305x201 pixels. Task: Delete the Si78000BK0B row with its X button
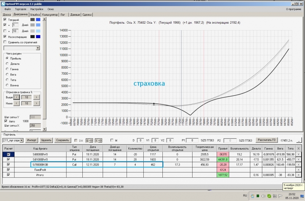tap(299, 165)
